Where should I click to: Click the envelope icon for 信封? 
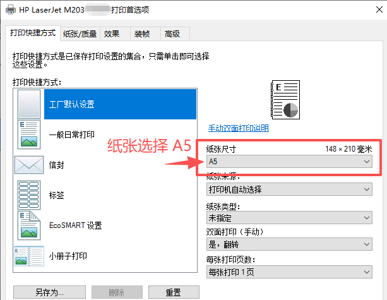(x=29, y=165)
